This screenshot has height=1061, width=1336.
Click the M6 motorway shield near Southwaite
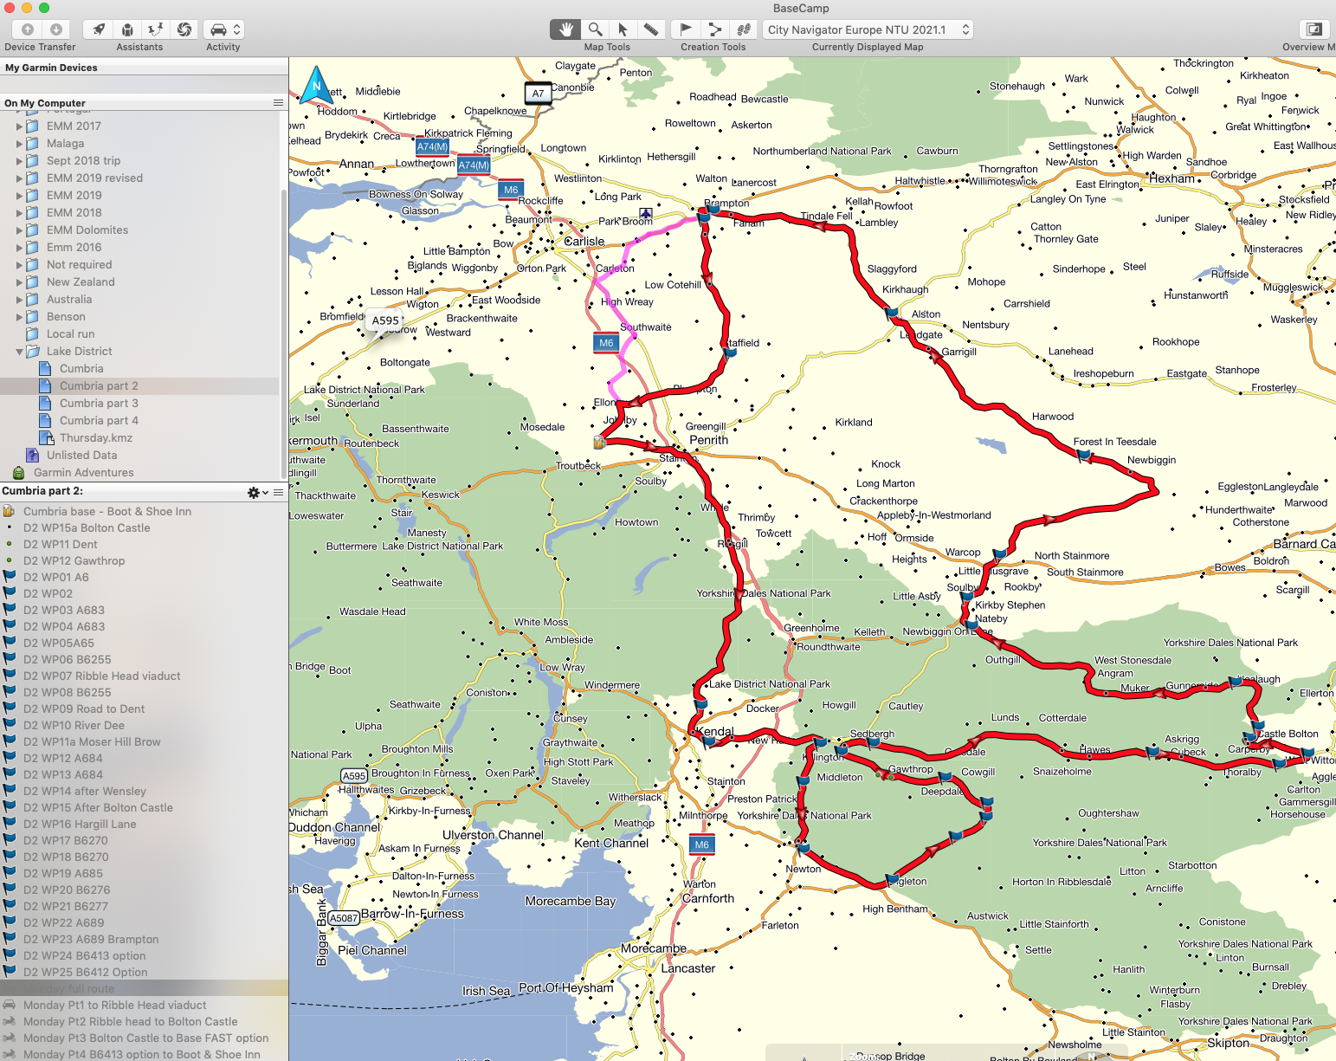pos(606,343)
